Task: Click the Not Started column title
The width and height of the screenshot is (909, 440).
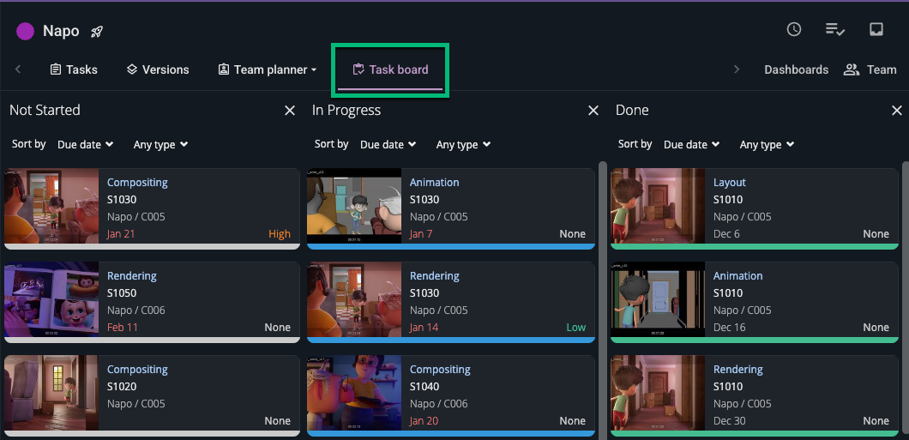Action: (x=45, y=110)
